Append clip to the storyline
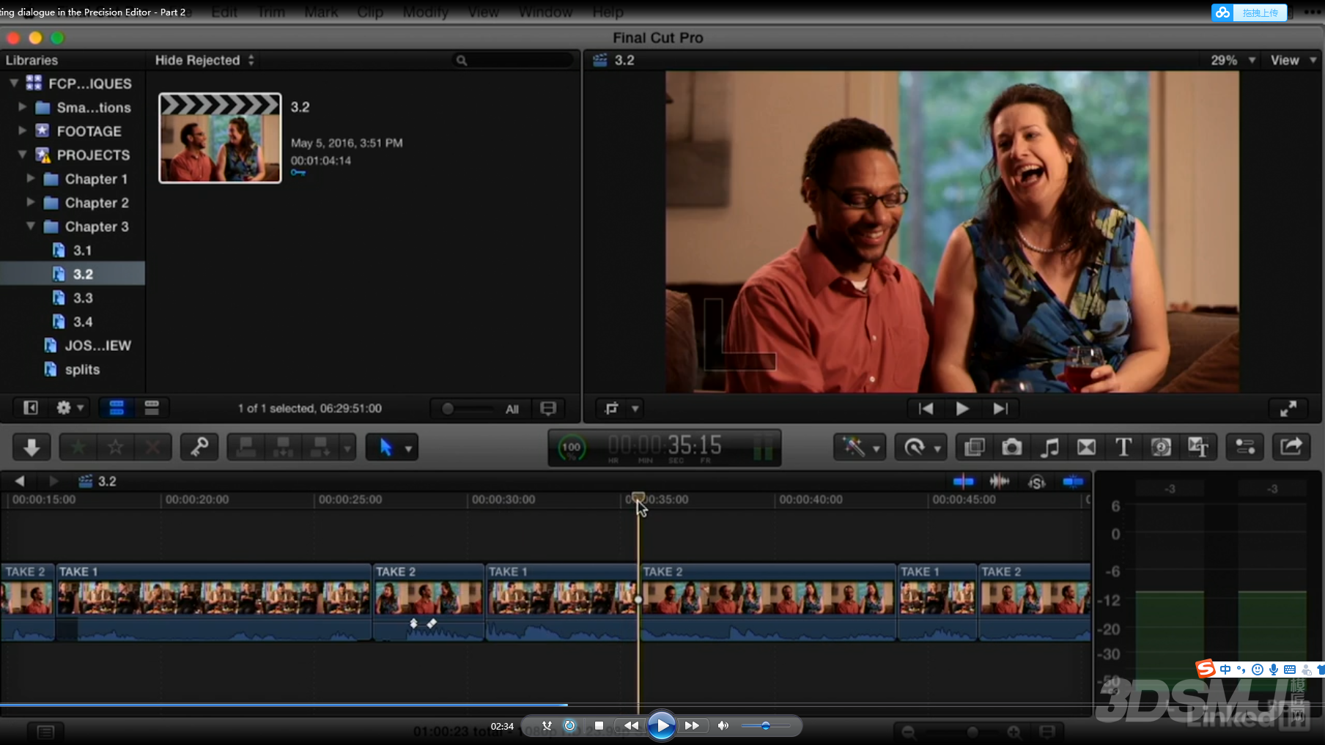The width and height of the screenshot is (1325, 745). tap(320, 447)
